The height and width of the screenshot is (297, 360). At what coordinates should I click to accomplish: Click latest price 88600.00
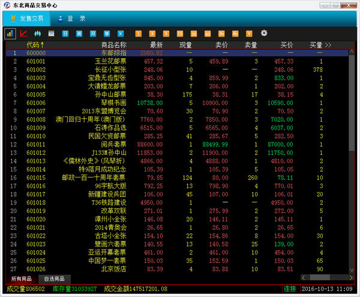[150, 145]
